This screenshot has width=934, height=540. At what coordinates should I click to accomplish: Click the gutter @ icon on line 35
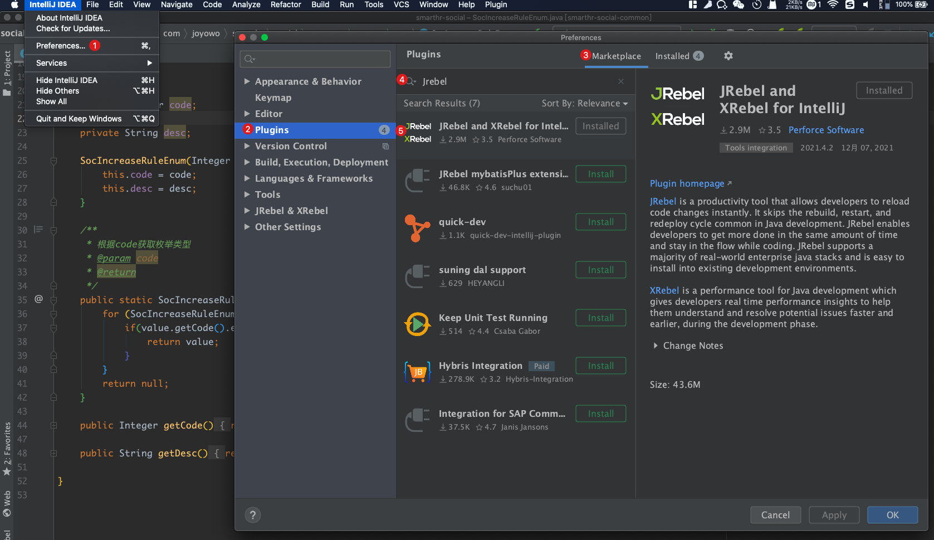pos(38,299)
